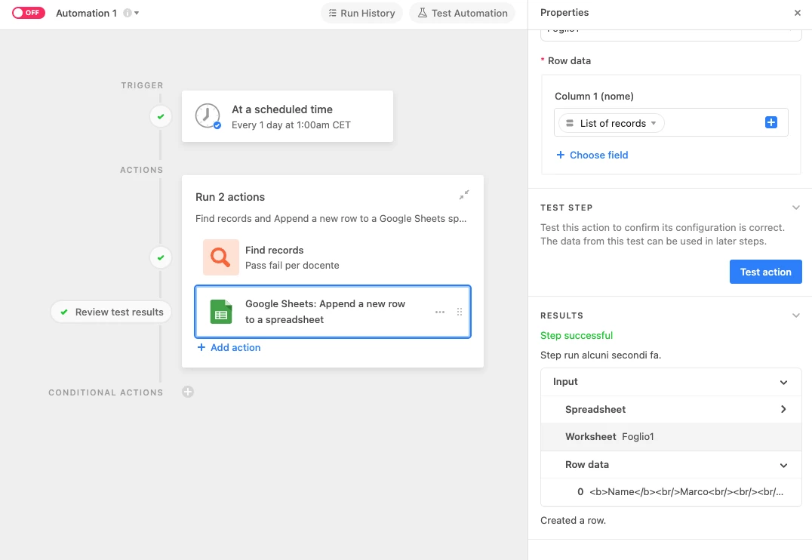This screenshot has height=560, width=812.
Task: Click the Review test results pill
Action: (112, 312)
